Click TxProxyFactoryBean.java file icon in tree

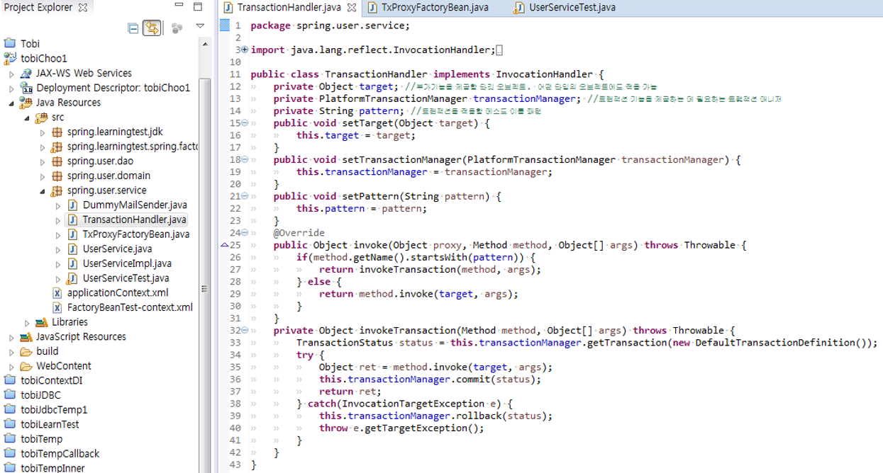click(x=72, y=234)
